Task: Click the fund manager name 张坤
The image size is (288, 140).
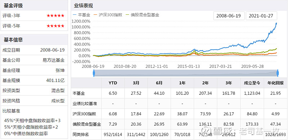Action: pyautogui.click(x=60, y=70)
